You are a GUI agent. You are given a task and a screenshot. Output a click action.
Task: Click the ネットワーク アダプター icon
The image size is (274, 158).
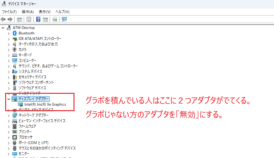tap(15, 115)
